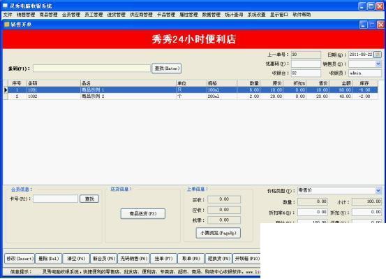Viewport: 386px width, 279px height.
Task: Open the 会员管理 menu
Action: click(71, 15)
